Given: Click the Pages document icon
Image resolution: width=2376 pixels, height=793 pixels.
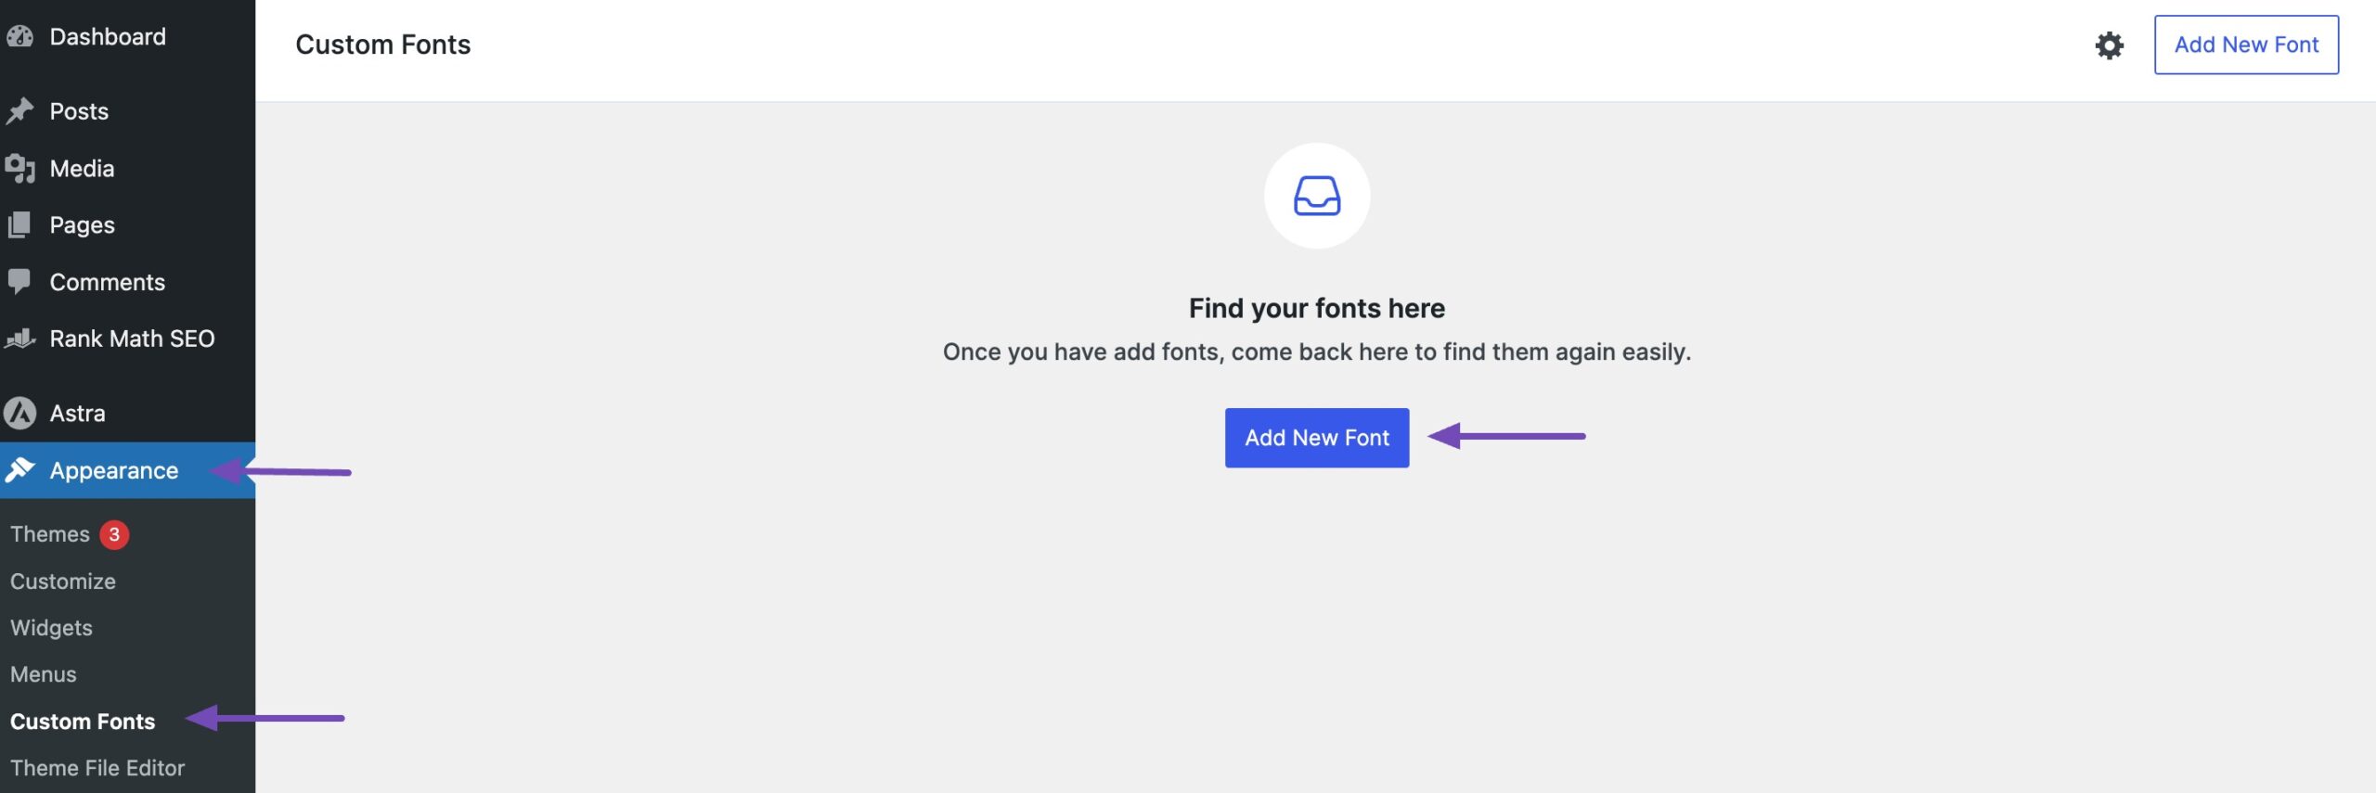Looking at the screenshot, I should coord(19,225).
